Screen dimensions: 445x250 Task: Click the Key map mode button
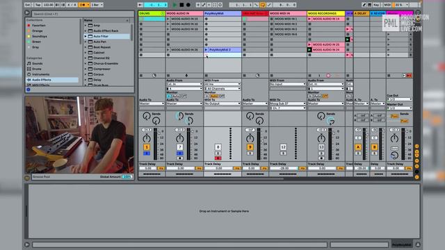[x=376, y=5]
